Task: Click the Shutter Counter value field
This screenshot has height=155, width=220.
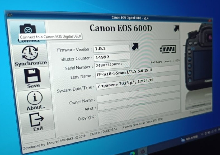Action: (x=112, y=57)
